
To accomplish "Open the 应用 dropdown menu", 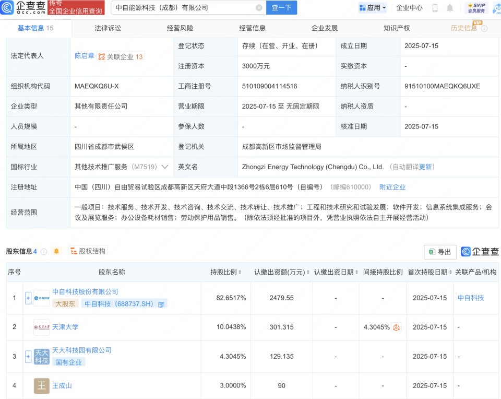I will click(373, 8).
